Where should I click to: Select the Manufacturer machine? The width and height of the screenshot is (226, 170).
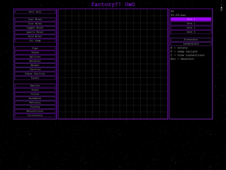pyautogui.click(x=35, y=111)
